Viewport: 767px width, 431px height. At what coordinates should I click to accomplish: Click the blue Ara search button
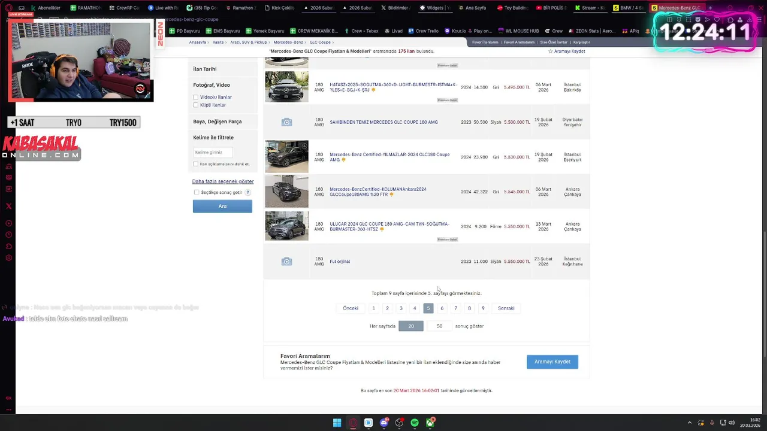click(222, 207)
